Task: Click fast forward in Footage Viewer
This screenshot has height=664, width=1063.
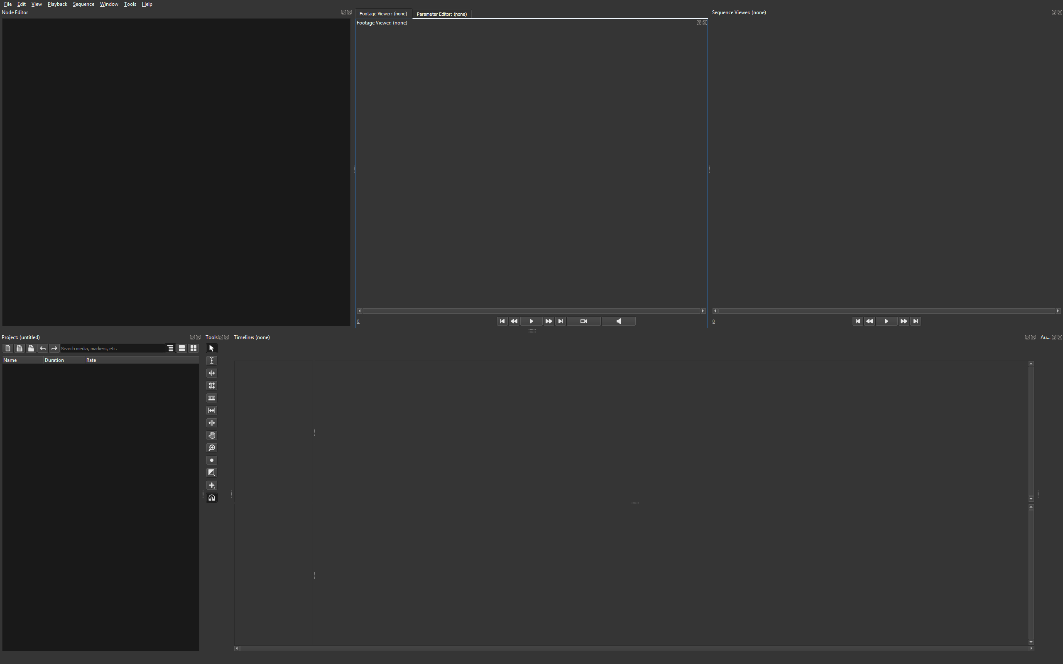Action: coord(549,322)
